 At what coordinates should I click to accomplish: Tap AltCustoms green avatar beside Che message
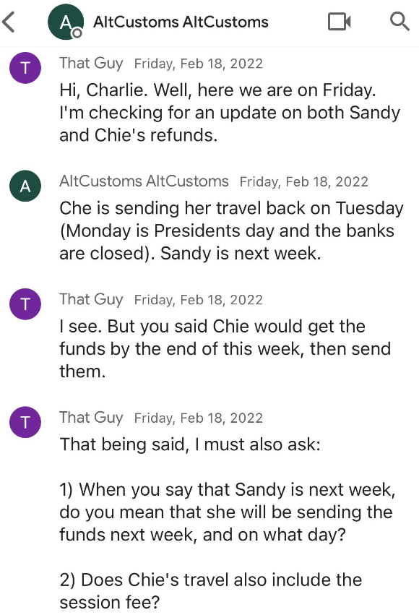pos(25,186)
